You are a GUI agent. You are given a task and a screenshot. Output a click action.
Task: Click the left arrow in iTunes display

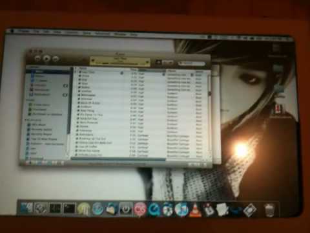coord(93,61)
